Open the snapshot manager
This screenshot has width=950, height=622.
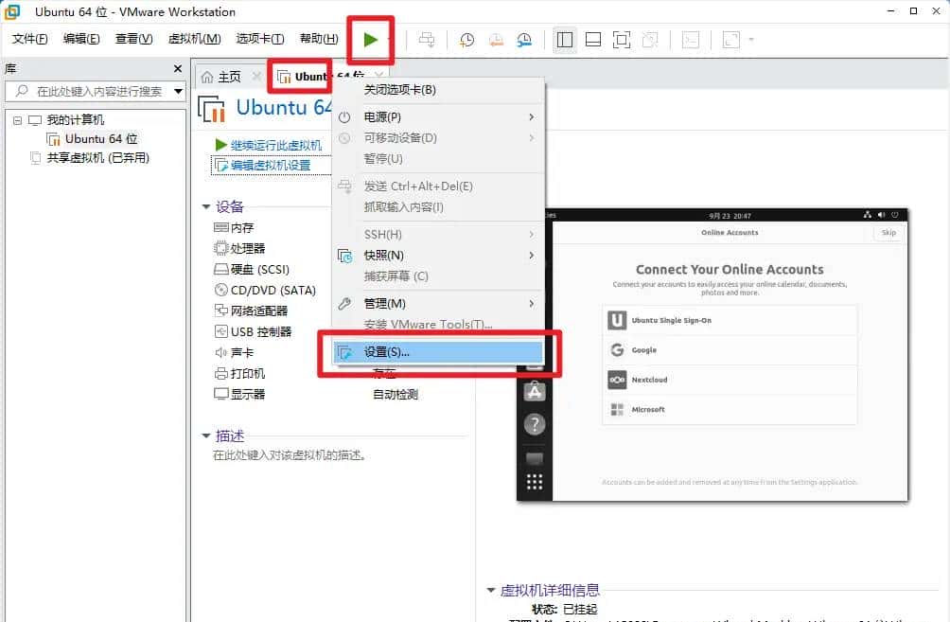pyautogui.click(x=523, y=40)
